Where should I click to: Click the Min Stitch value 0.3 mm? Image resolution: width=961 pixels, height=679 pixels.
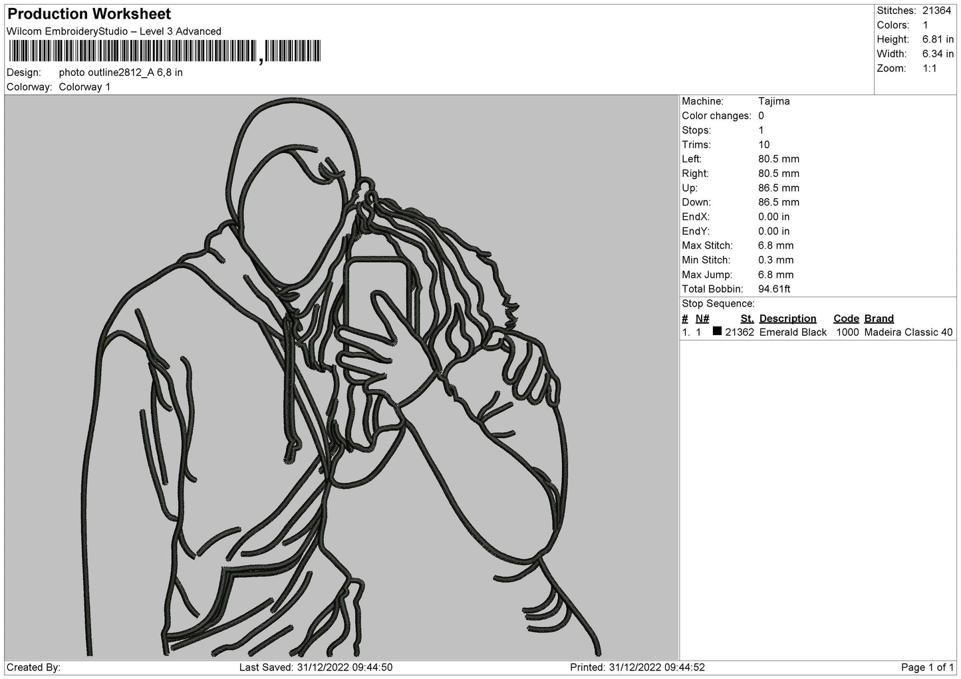(776, 260)
